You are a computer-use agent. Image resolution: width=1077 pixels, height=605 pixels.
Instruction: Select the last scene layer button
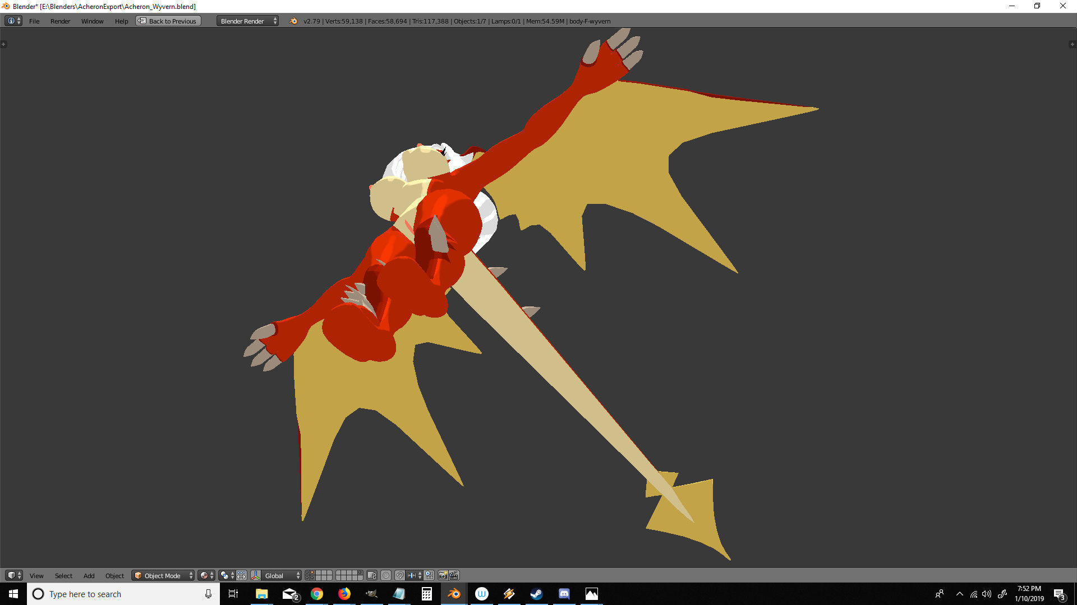(x=360, y=578)
